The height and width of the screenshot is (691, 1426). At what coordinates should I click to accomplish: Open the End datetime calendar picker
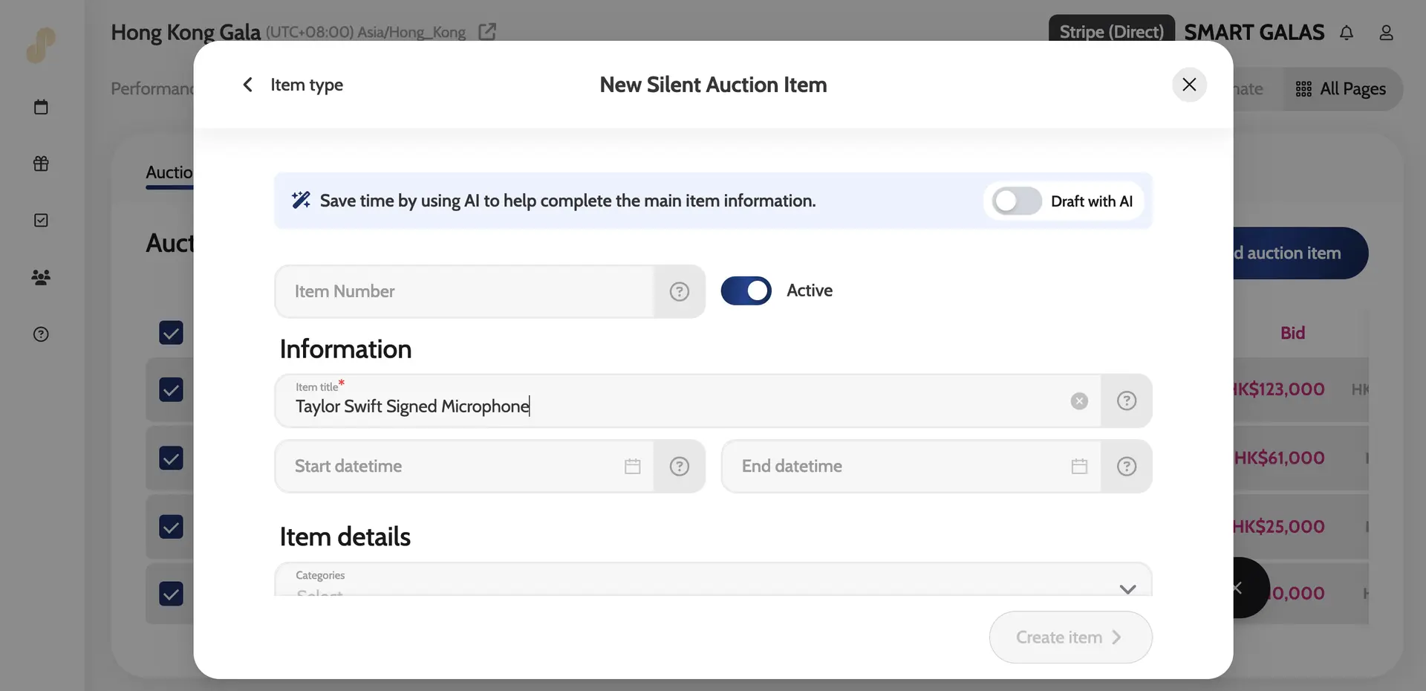(1079, 467)
